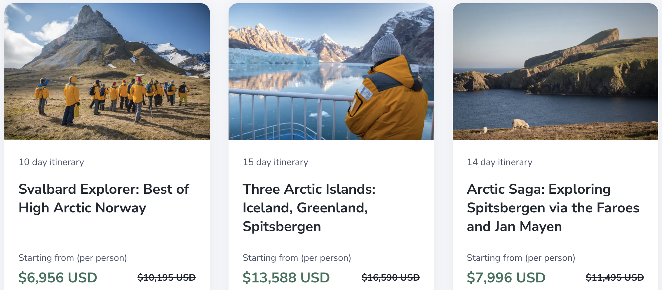
Task: Select the 14 day itinerary label
Action: [500, 162]
